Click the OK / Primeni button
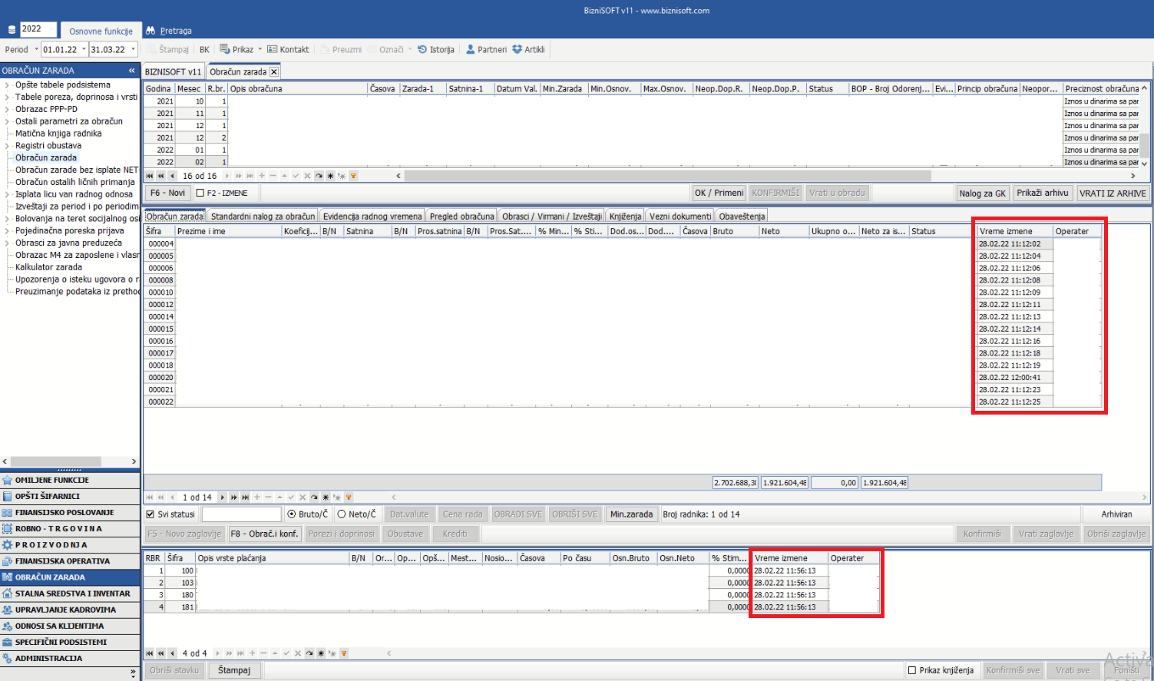The width and height of the screenshot is (1154, 681). [719, 193]
